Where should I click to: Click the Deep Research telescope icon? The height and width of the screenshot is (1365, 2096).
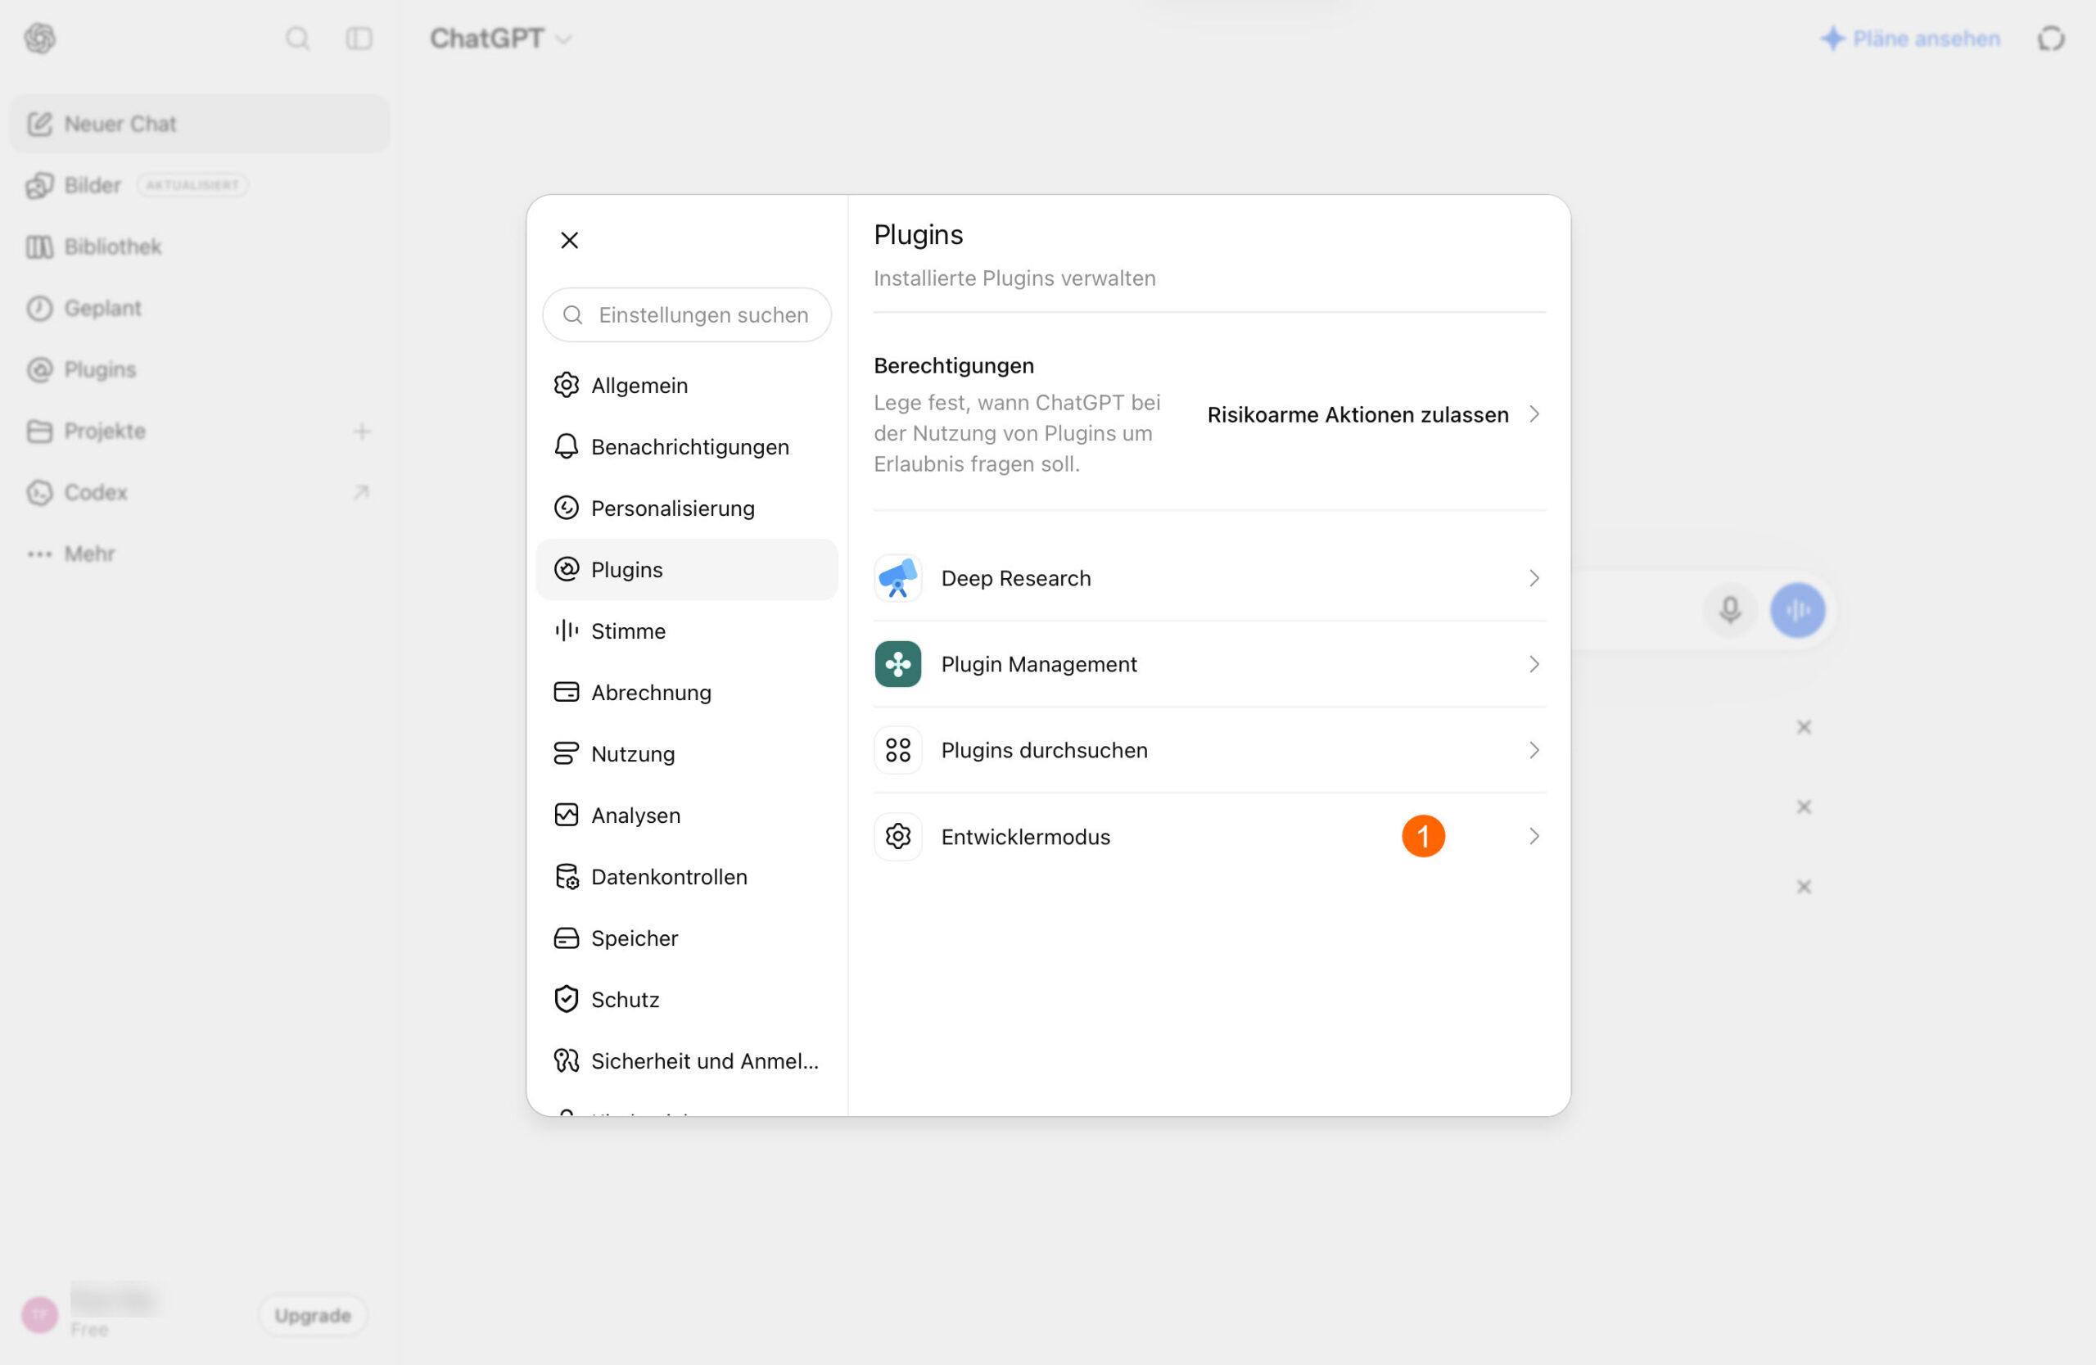point(897,579)
